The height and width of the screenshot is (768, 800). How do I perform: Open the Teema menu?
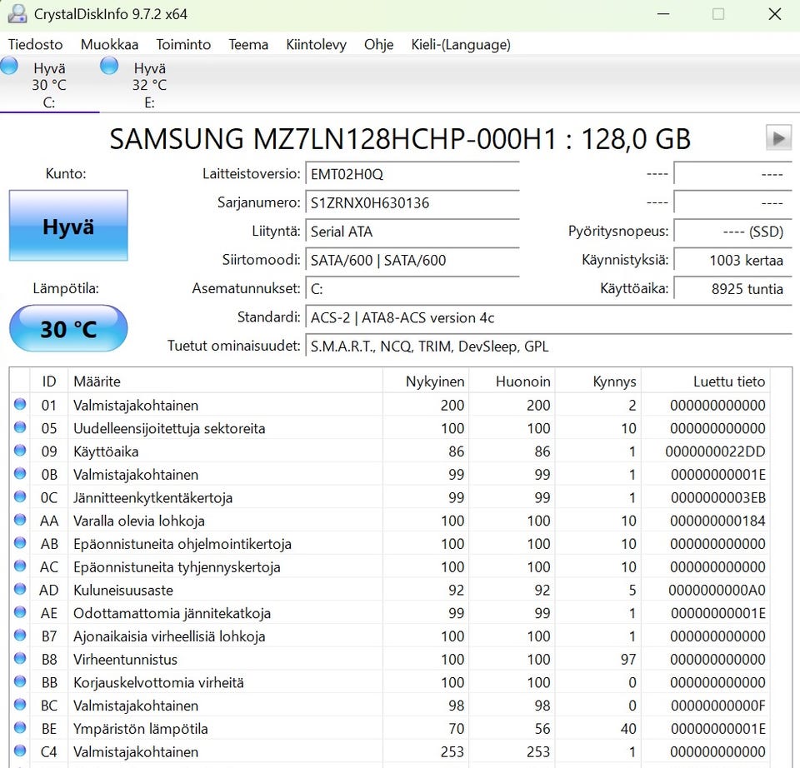(248, 44)
